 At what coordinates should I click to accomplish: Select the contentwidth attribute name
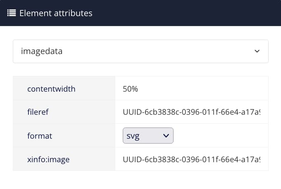(x=51, y=88)
